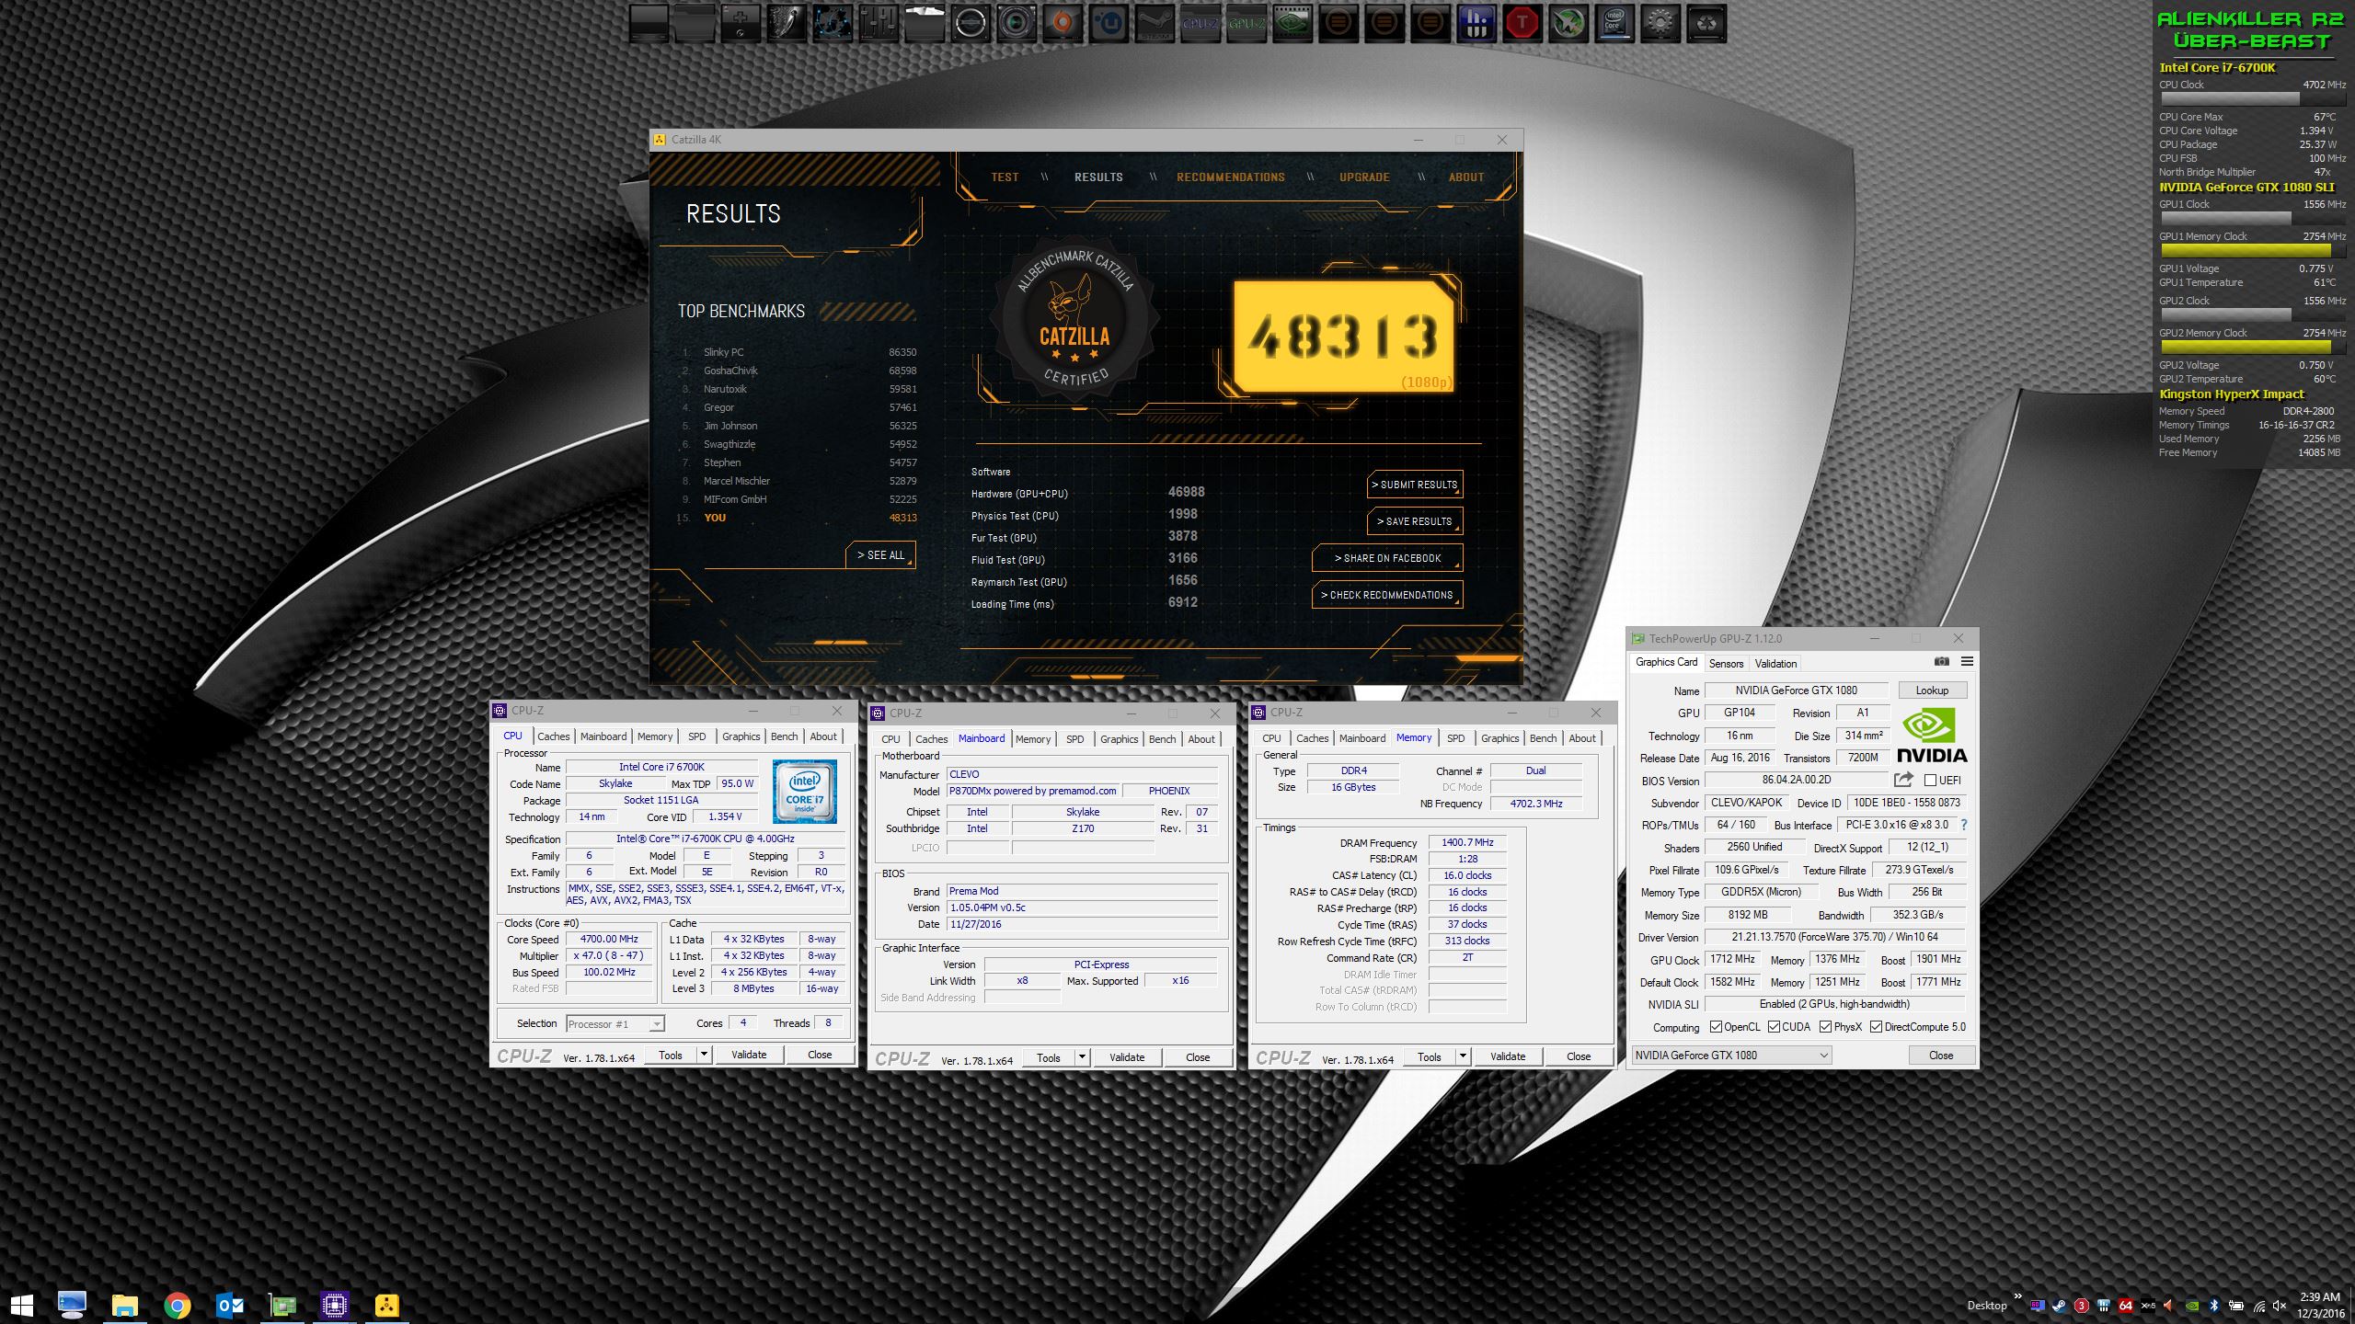The image size is (2355, 1324).
Task: Launch ThrottleStop red T dock icon
Action: pos(1522,23)
